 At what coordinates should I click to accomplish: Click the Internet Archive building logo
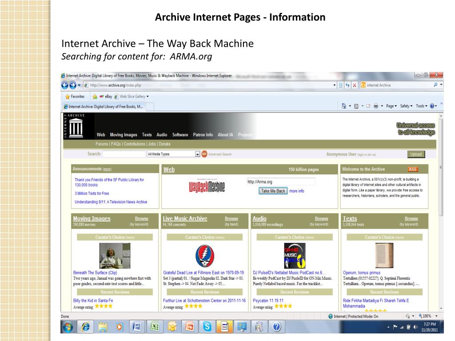click(76, 127)
